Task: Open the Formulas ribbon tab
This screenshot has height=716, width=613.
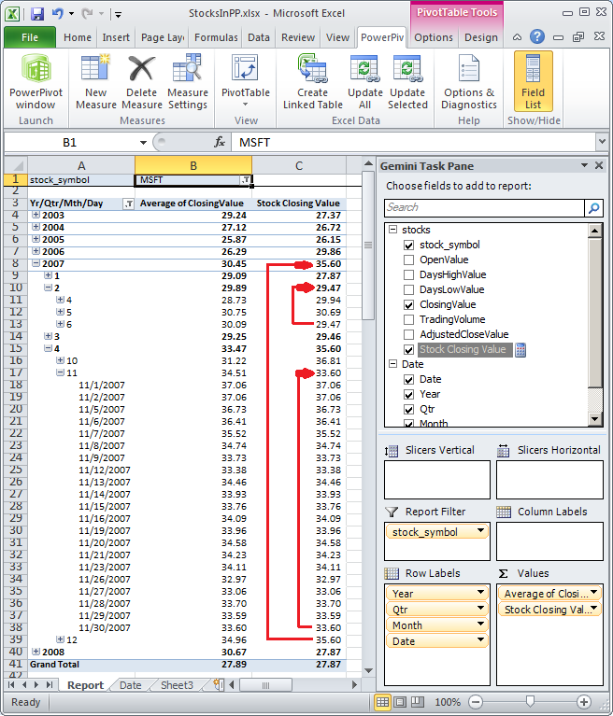Action: click(216, 37)
